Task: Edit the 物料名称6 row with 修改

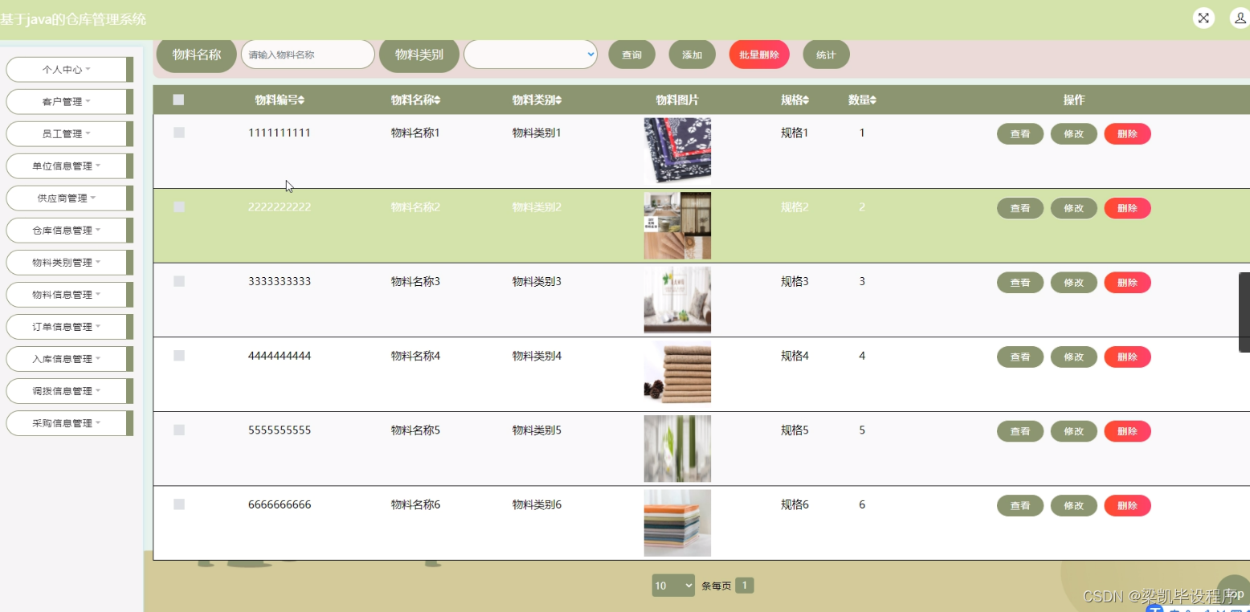Action: click(1074, 506)
